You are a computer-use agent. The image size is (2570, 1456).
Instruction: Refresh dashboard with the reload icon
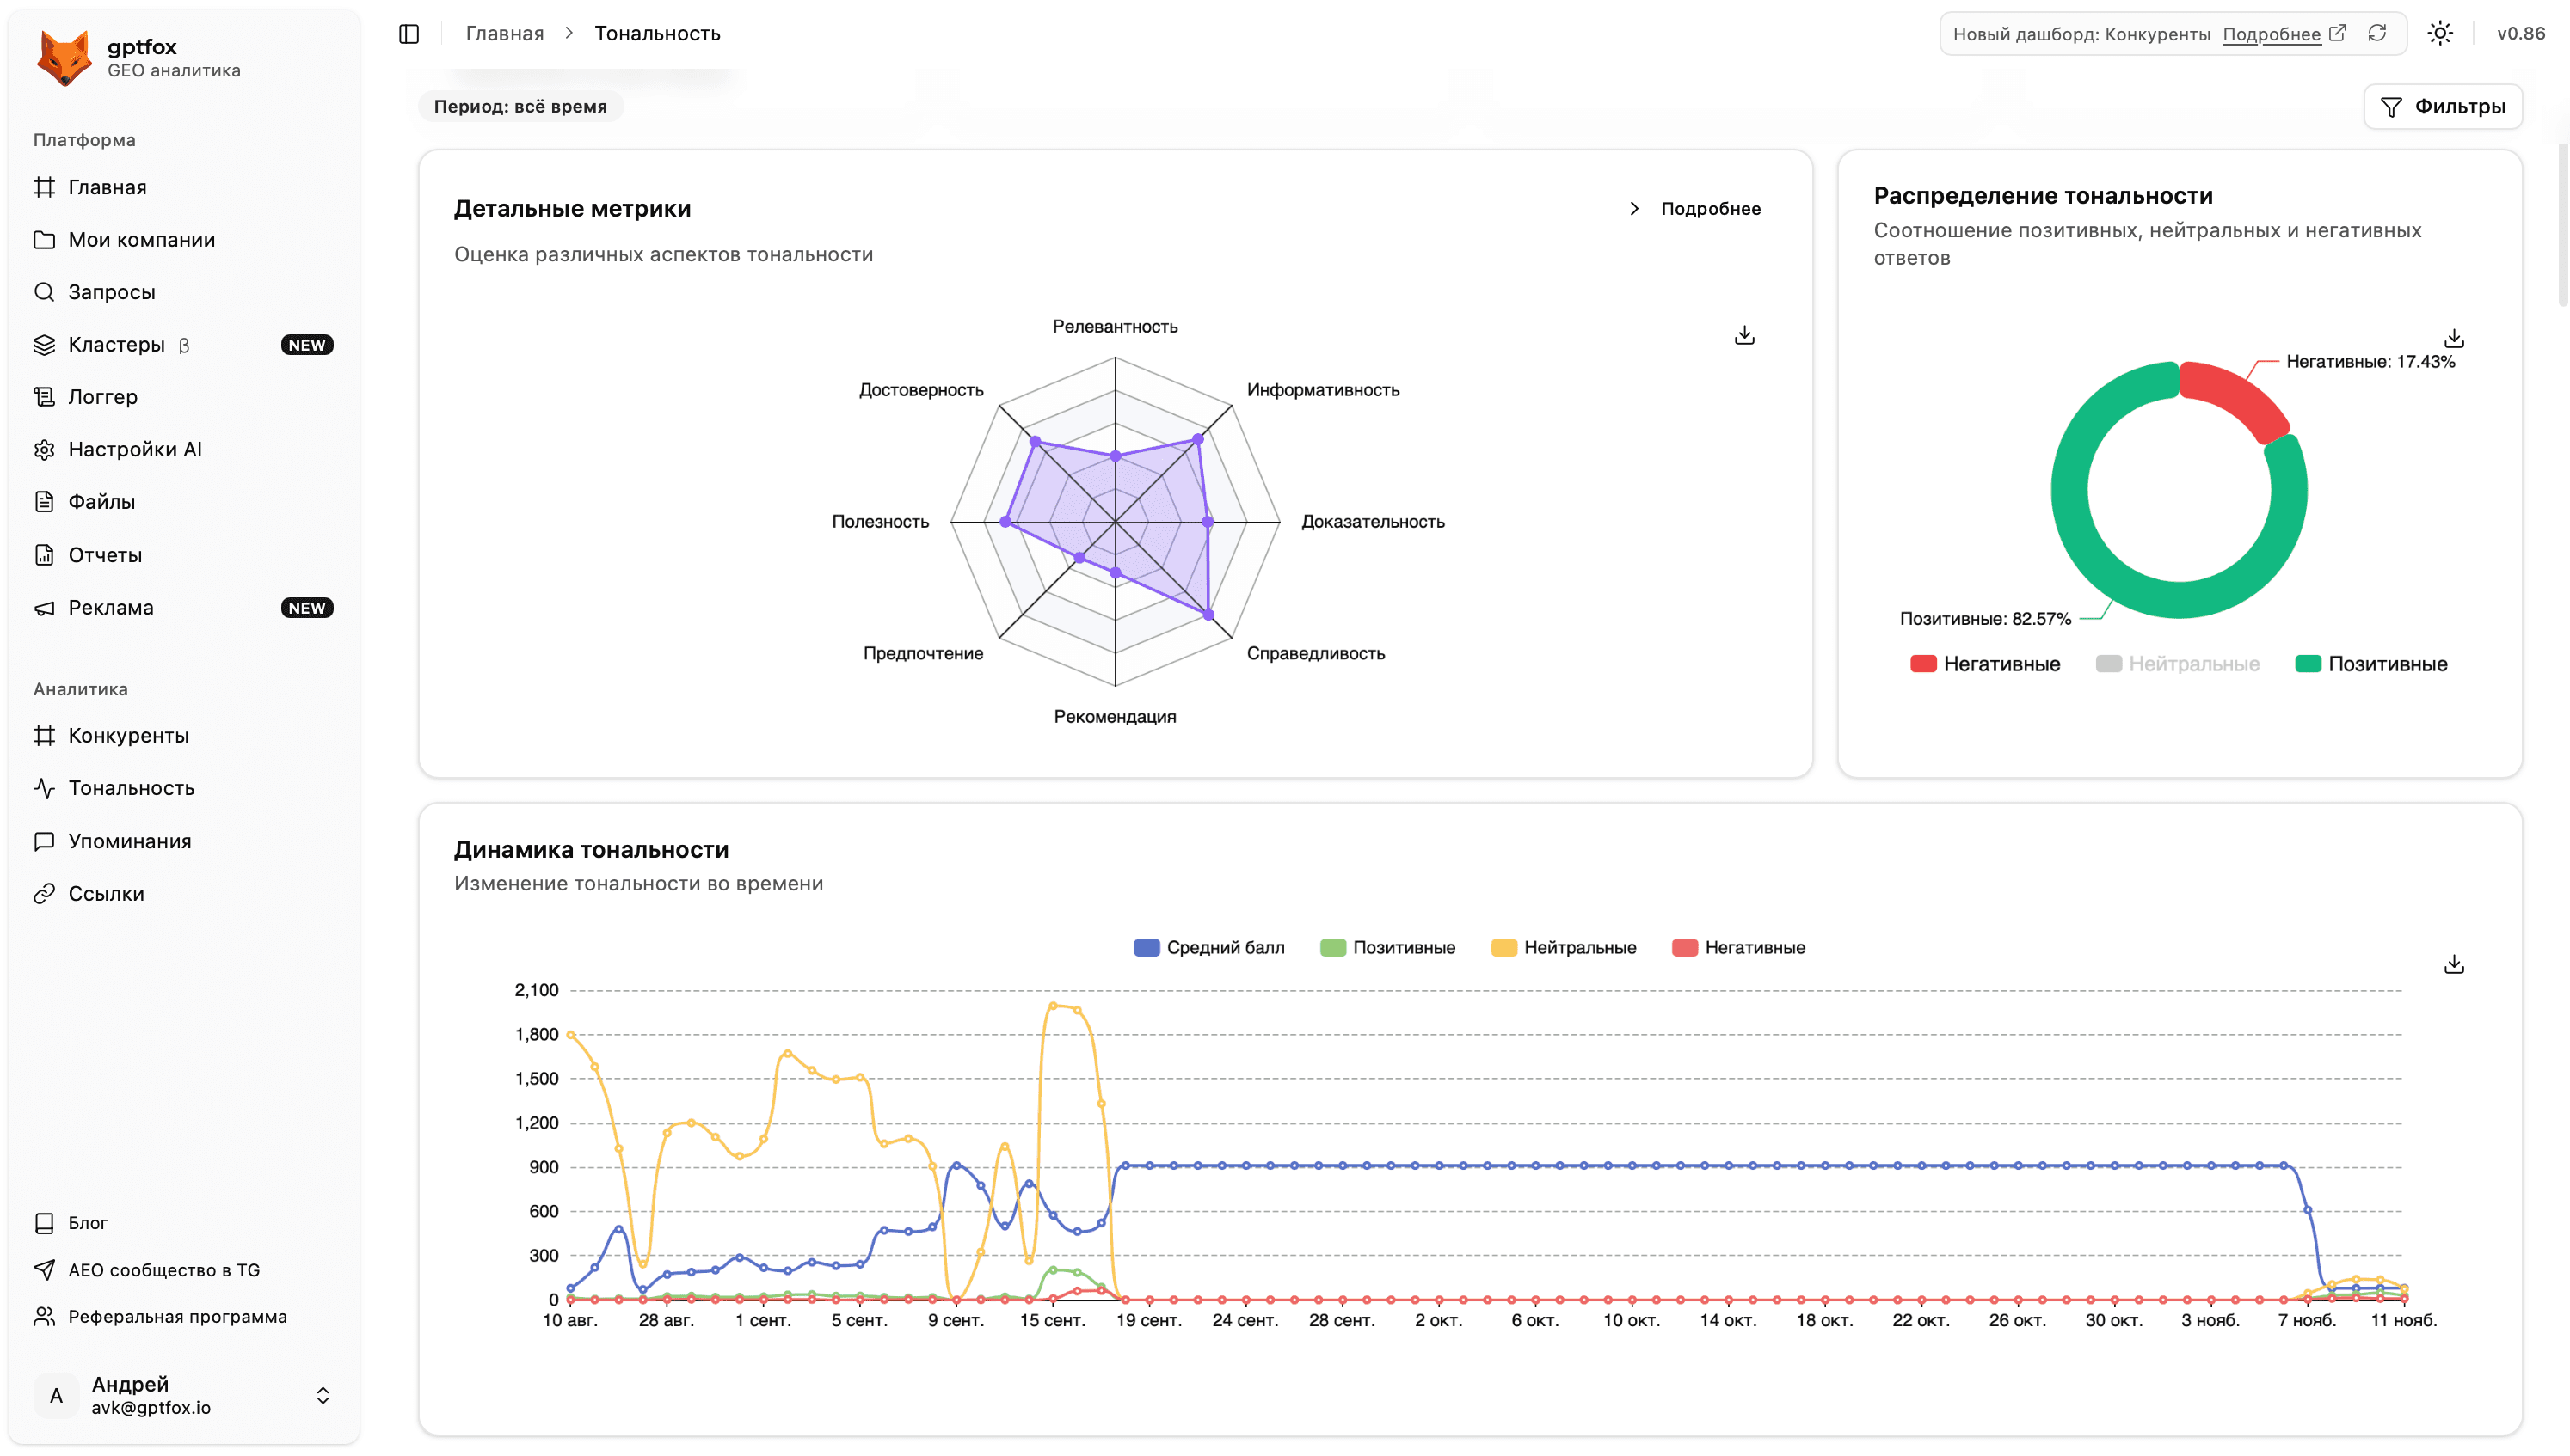point(2379,33)
